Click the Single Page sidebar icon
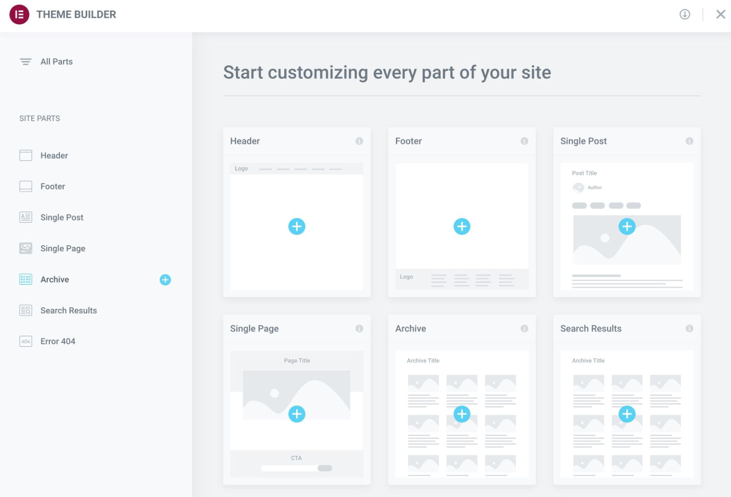The height and width of the screenshot is (497, 731). (26, 248)
